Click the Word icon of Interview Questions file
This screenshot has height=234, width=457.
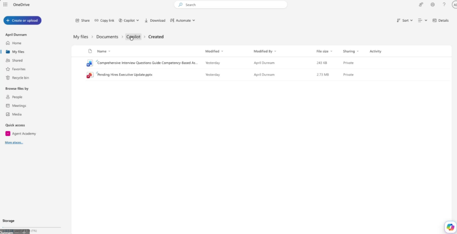[90, 63]
